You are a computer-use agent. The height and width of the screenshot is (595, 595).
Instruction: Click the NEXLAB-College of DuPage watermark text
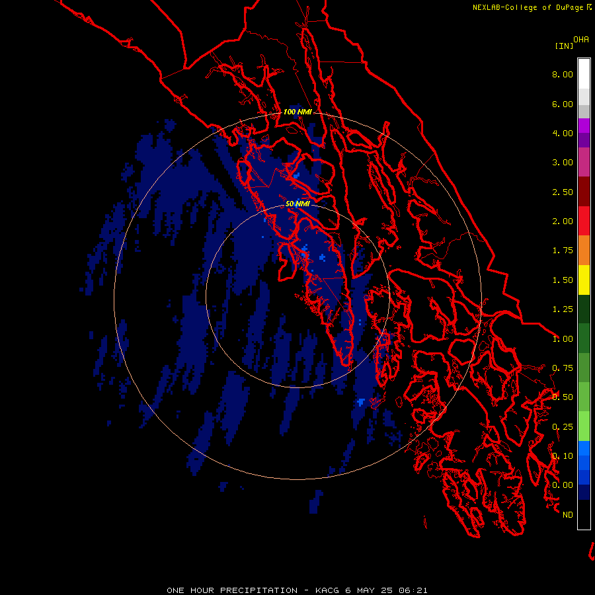[532, 7]
